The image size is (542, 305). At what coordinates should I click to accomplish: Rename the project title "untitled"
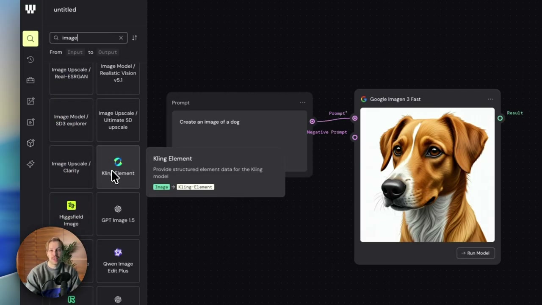(65, 9)
